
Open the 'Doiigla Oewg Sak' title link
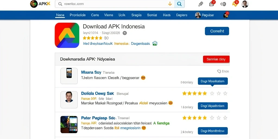(97, 93)
